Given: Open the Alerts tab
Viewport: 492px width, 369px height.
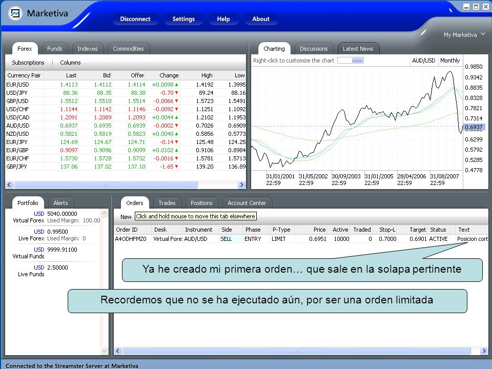Looking at the screenshot, I should point(60,203).
